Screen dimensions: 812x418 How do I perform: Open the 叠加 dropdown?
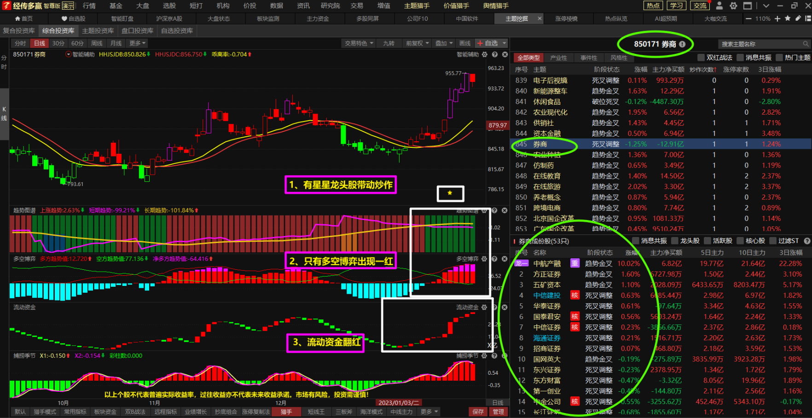pyautogui.click(x=444, y=43)
